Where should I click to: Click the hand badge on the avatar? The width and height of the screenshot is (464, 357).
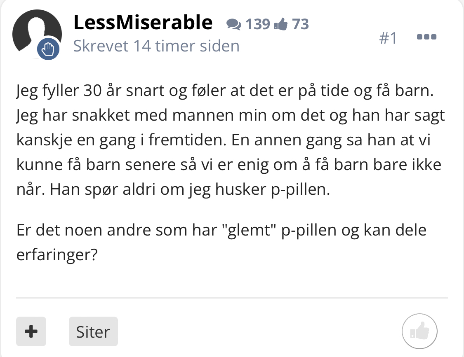point(49,50)
